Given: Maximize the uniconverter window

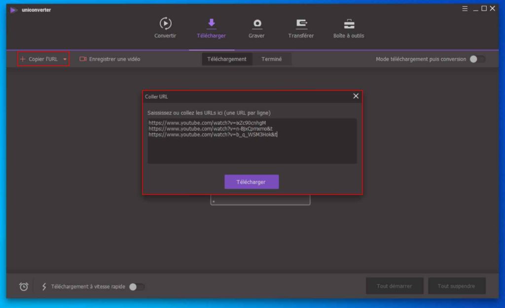Looking at the screenshot, I should (x=484, y=8).
